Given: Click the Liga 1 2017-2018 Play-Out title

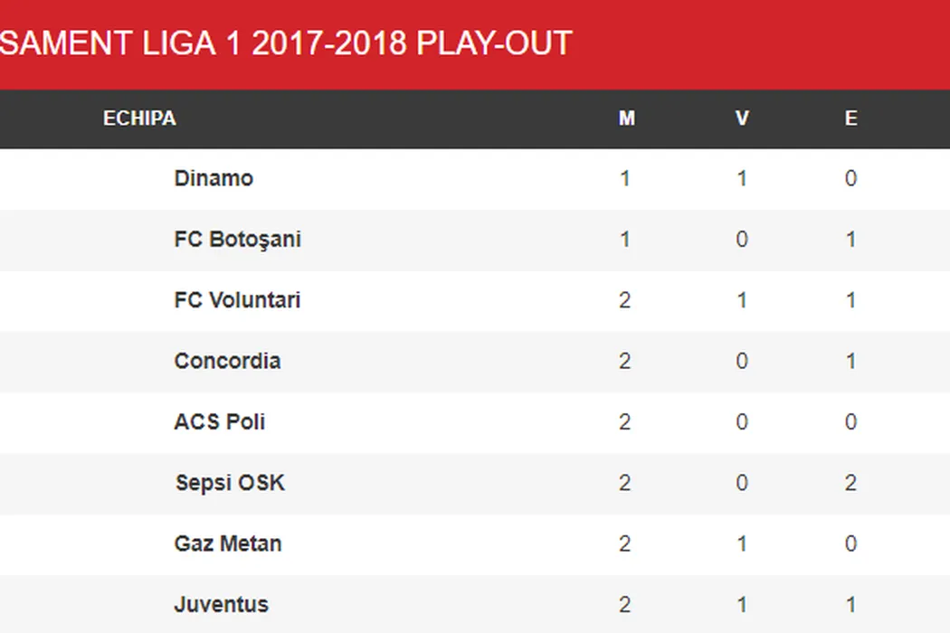Looking at the screenshot, I should click(286, 43).
